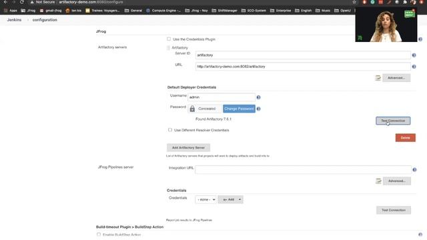Open help for Enable BuildStep Action
The image size is (427, 240).
click(420, 235)
